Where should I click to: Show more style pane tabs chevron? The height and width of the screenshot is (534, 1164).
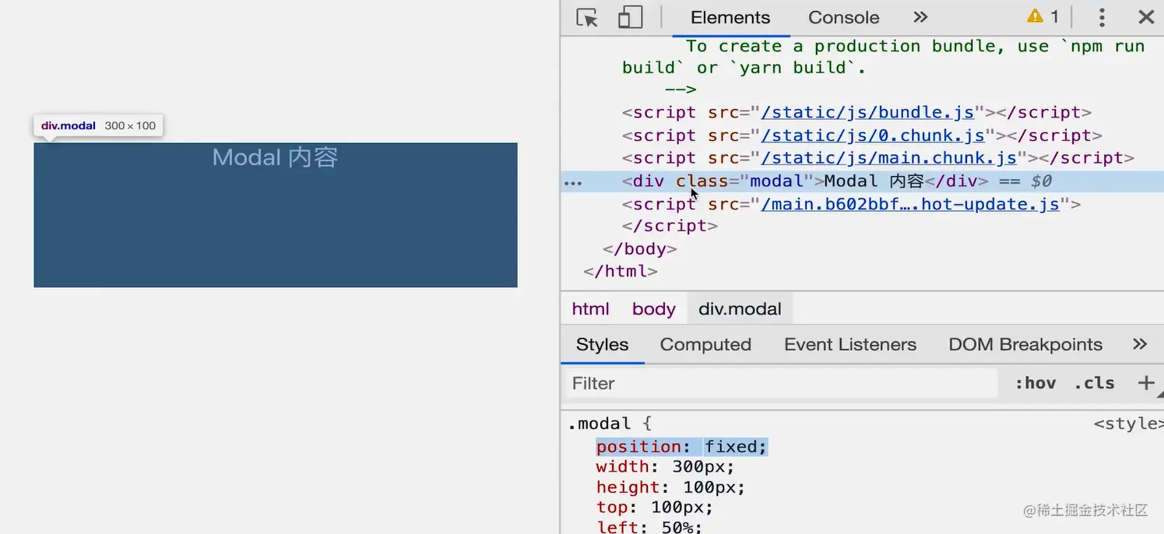coord(1140,344)
